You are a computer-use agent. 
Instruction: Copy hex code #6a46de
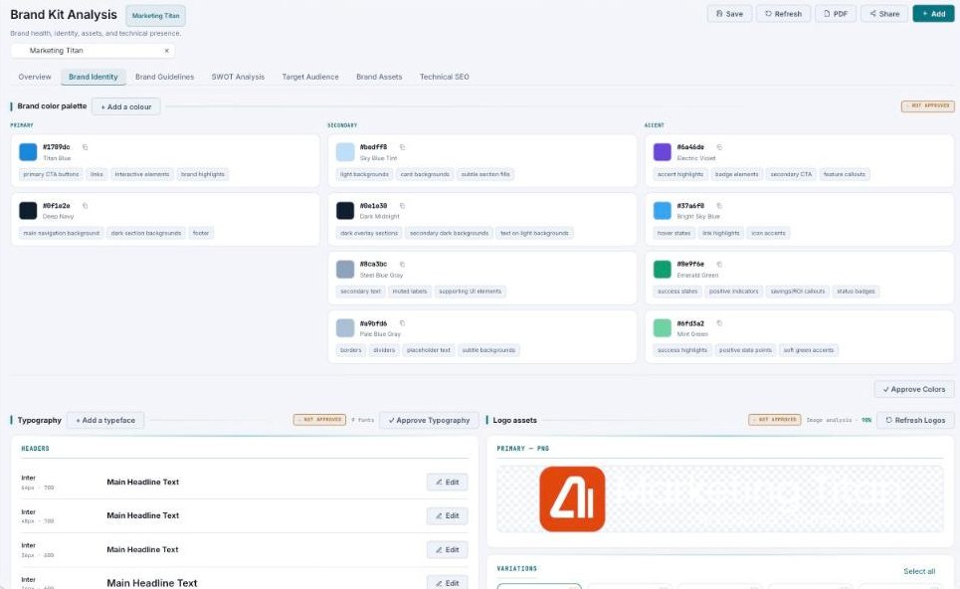(x=719, y=147)
